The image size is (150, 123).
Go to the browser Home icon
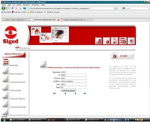(x=20, y=8)
